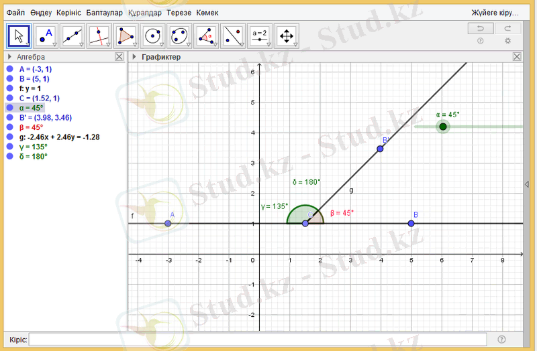
Task: Select the Circle with center tool
Action: [152, 36]
